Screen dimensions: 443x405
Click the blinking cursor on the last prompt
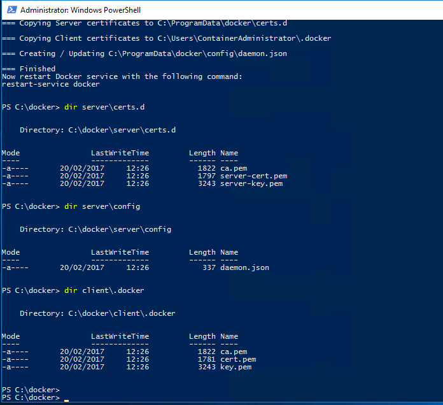pos(66,401)
